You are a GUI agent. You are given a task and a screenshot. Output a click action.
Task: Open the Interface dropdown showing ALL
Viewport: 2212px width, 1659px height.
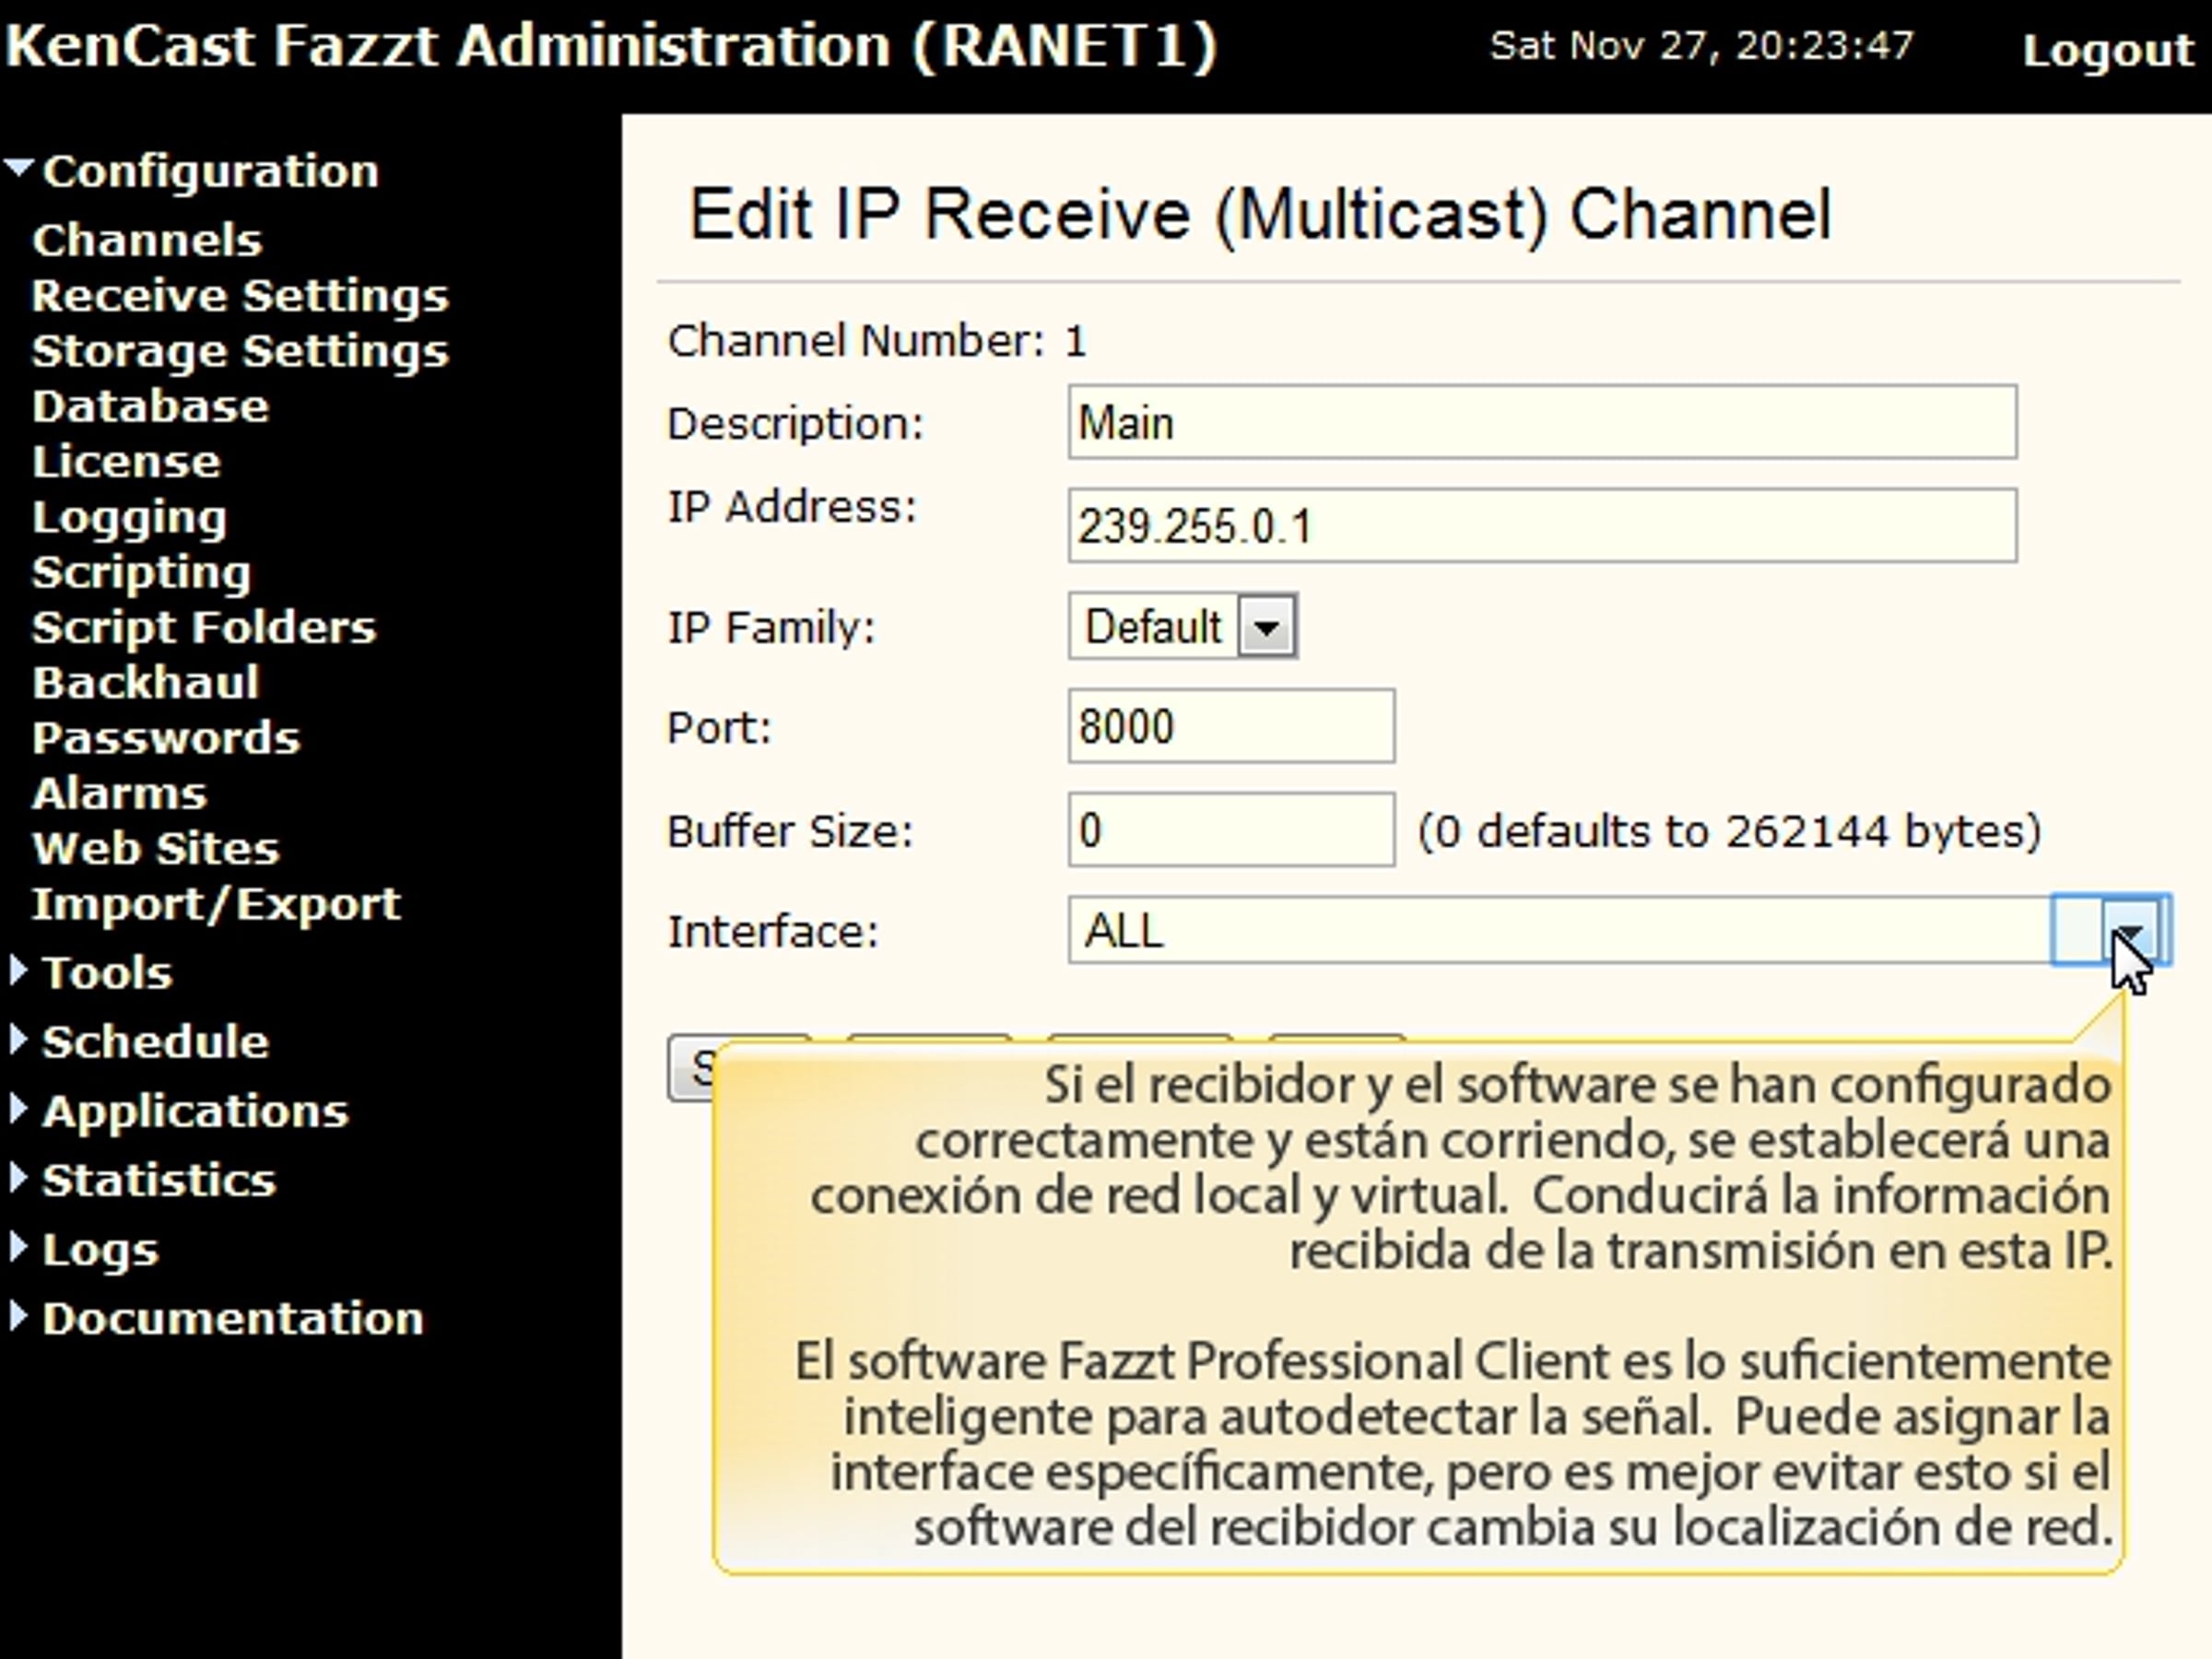click(1619, 930)
